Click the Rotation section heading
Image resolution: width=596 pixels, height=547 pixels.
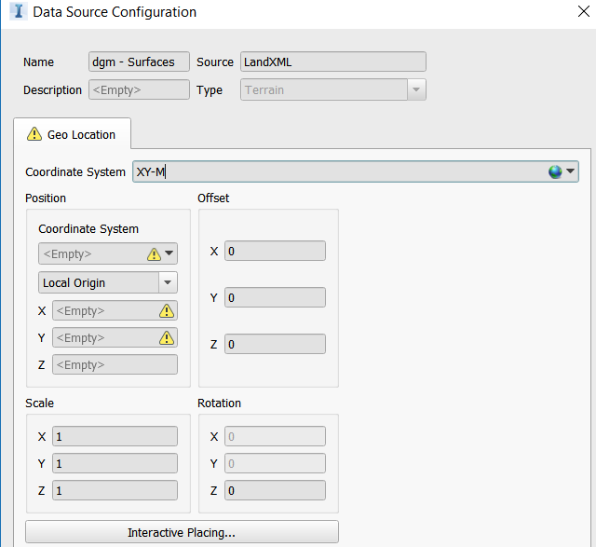(220, 403)
